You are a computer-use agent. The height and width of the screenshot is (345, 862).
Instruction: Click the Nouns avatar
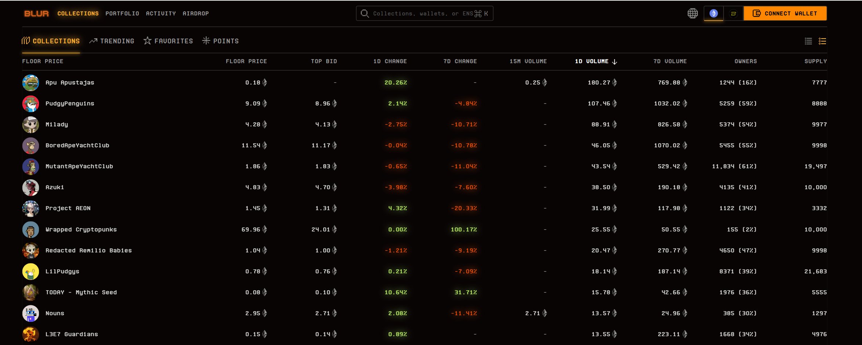point(30,313)
